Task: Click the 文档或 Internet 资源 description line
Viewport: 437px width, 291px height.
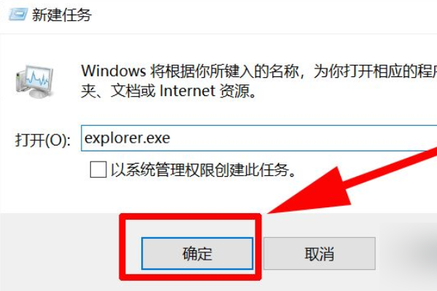Action: pyautogui.click(x=169, y=91)
